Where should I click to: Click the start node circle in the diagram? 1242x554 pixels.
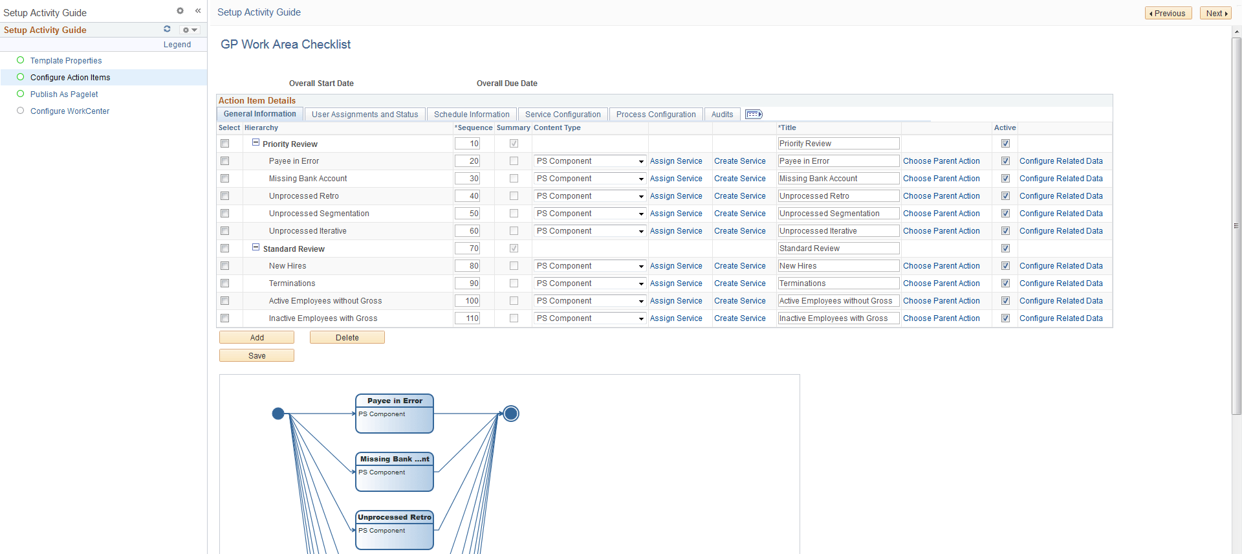(x=278, y=414)
